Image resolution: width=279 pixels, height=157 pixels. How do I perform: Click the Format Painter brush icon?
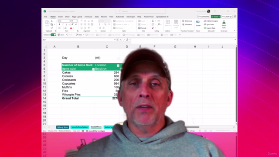52,28
